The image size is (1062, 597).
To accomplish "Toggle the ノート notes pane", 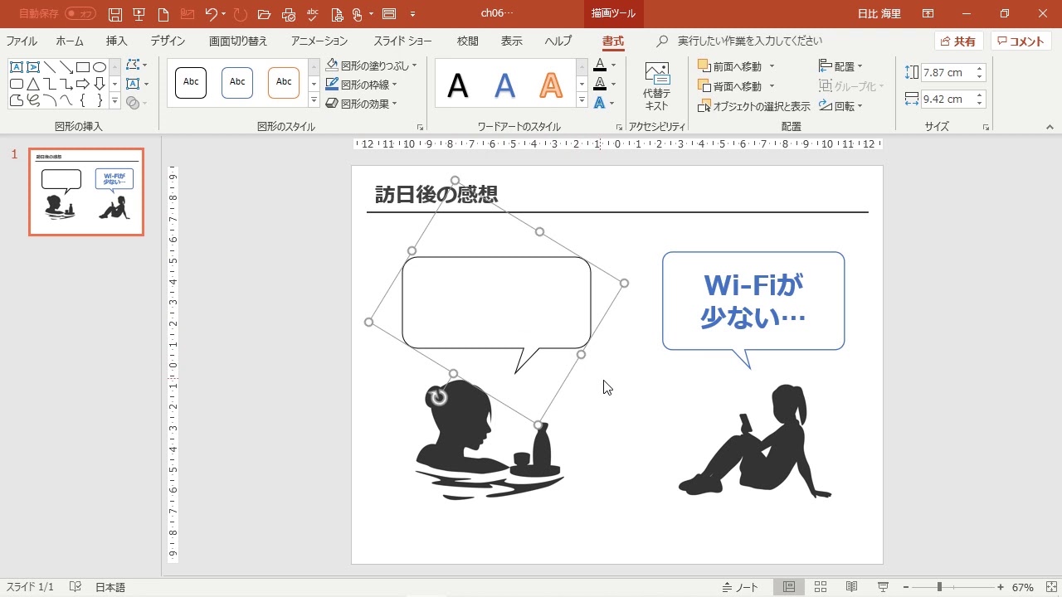I will (x=740, y=587).
